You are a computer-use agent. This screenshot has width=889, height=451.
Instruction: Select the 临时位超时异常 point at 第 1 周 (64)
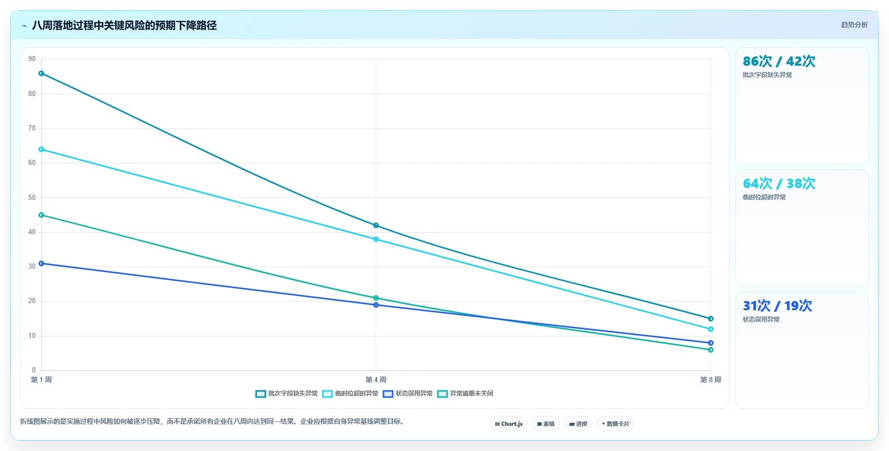42,149
